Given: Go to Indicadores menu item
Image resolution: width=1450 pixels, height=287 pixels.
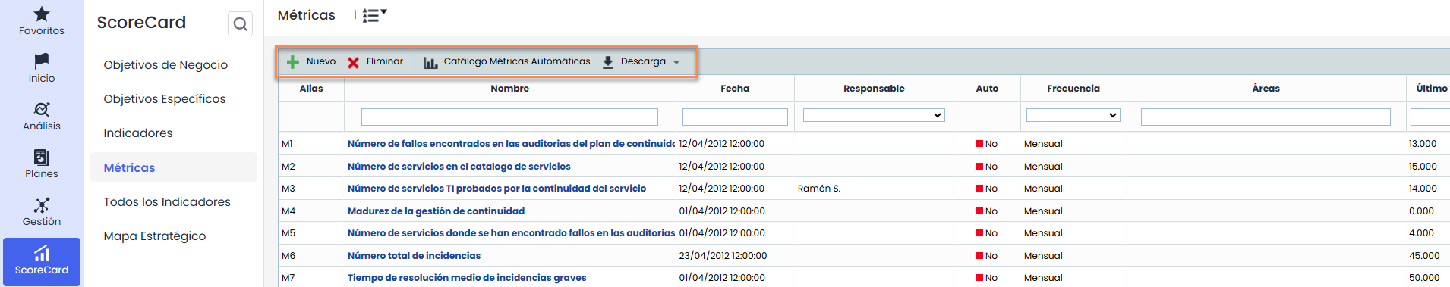Looking at the screenshot, I should (138, 133).
